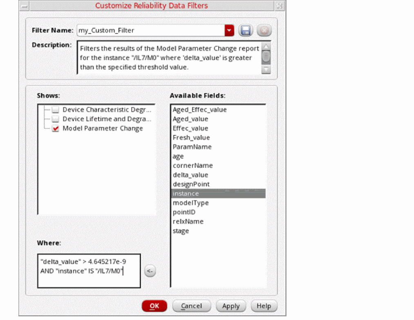This screenshot has width=414, height=320.
Task: Select the highlighted instance field
Action: pos(218,193)
